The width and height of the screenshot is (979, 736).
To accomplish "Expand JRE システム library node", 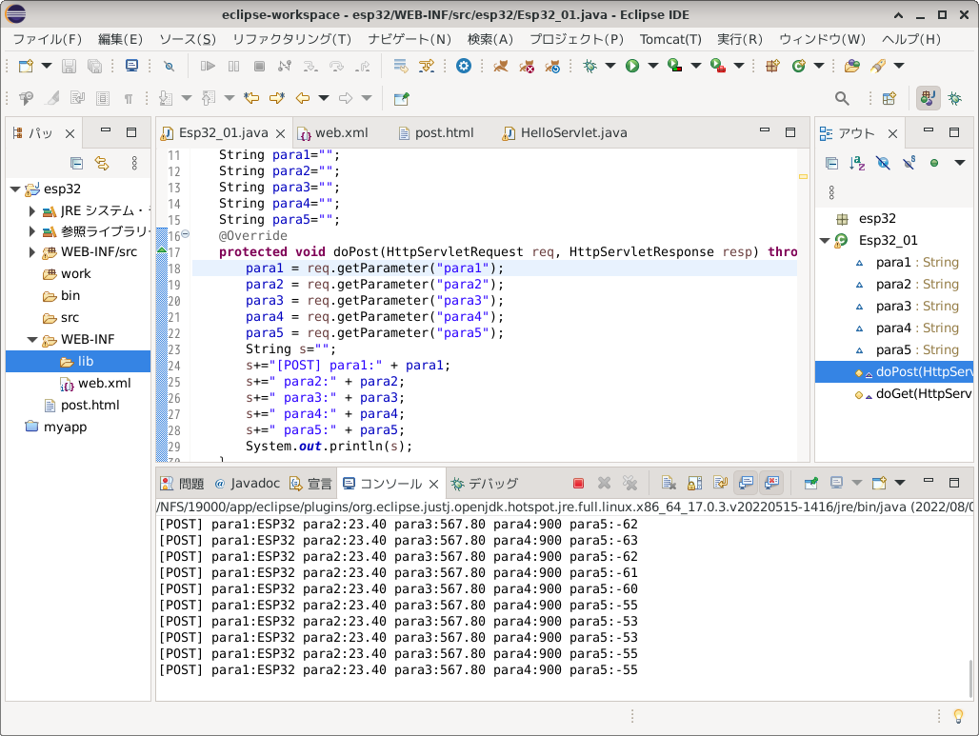I will click(x=31, y=211).
